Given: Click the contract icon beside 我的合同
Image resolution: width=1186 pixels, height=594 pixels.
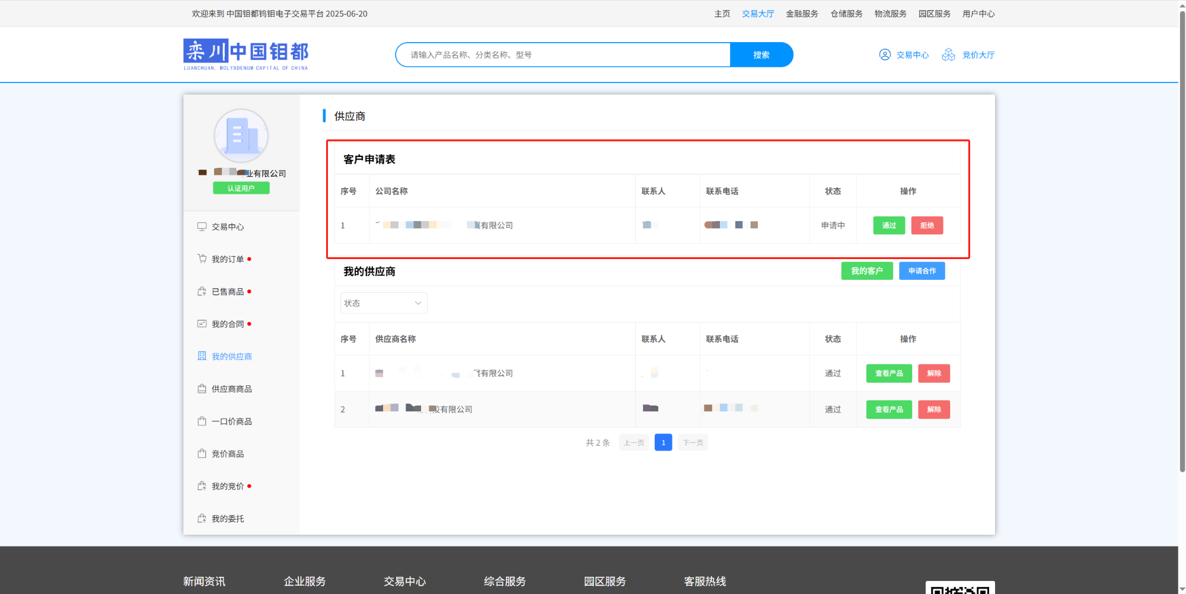Looking at the screenshot, I should tap(202, 324).
